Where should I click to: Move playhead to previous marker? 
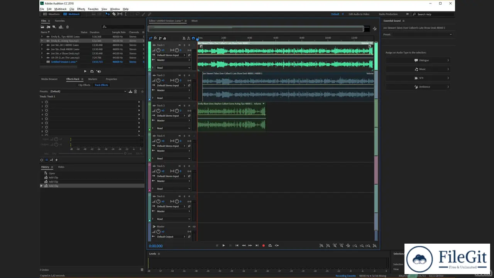237,246
